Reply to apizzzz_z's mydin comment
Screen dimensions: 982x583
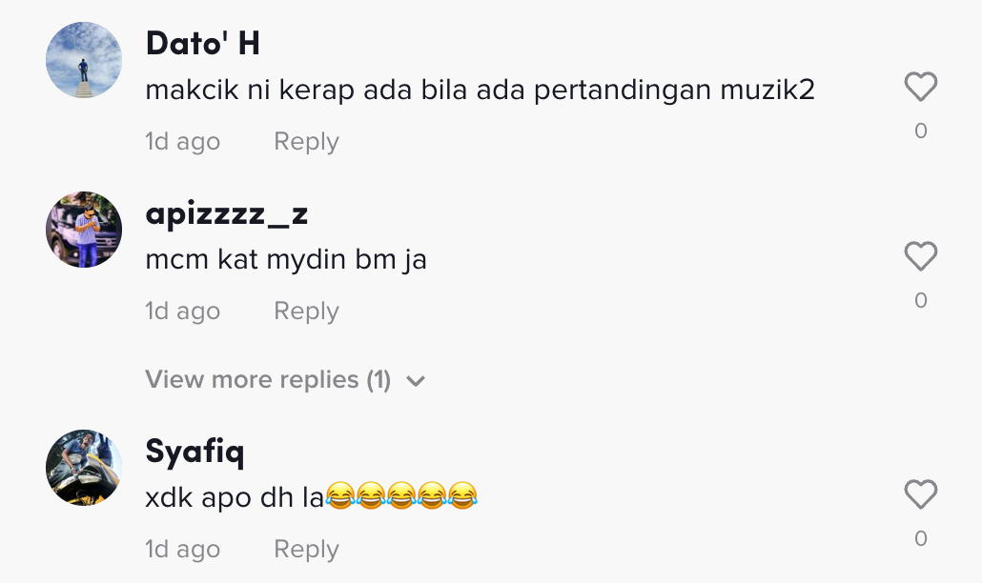point(306,312)
